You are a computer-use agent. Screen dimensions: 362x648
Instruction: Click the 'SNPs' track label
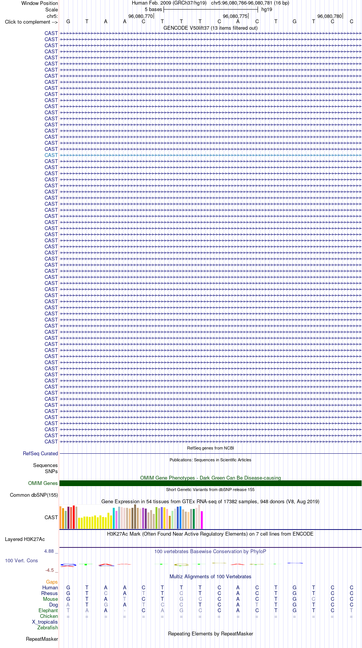[51, 471]
